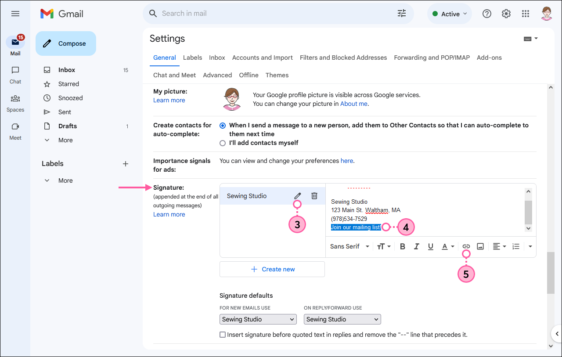Click the Starred folder
562x357 pixels.
[68, 84]
